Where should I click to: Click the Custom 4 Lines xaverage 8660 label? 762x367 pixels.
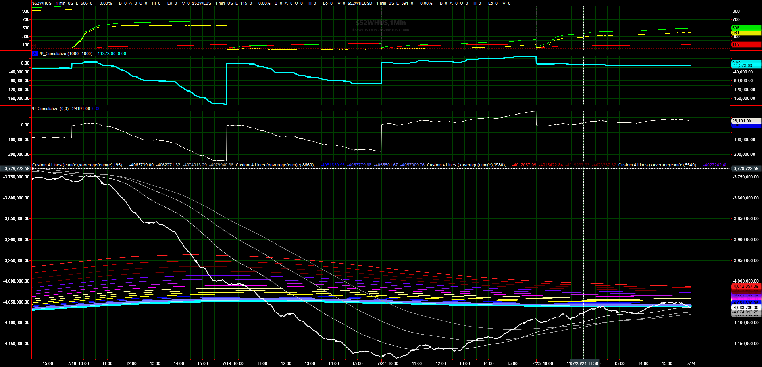click(x=277, y=165)
